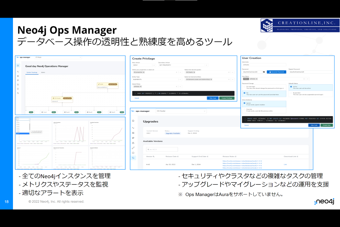Select On next login radio option

pos(244,87)
